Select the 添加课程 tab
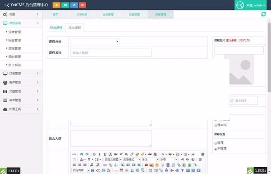The width and height of the screenshot is (271, 174). pos(75,28)
